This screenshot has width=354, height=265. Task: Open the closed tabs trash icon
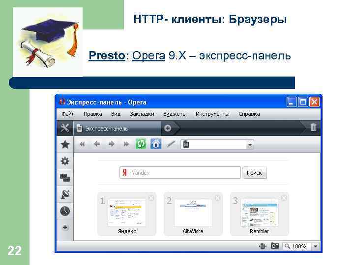[x=313, y=127]
